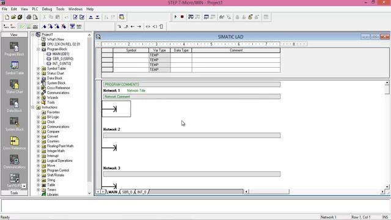Open the File menu
The height and width of the screenshot is (220, 391).
[4, 9]
